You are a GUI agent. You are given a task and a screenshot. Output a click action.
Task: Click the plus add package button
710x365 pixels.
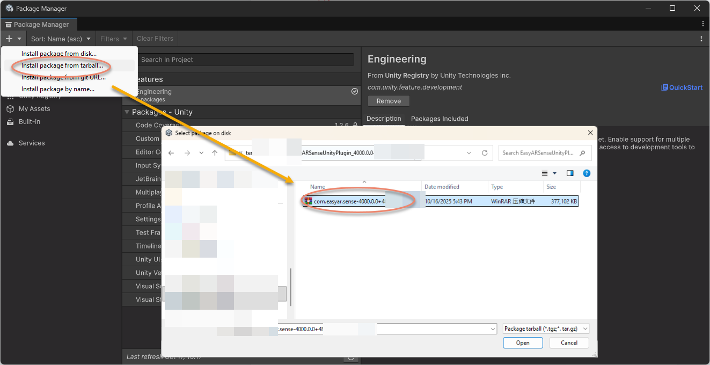(x=9, y=39)
